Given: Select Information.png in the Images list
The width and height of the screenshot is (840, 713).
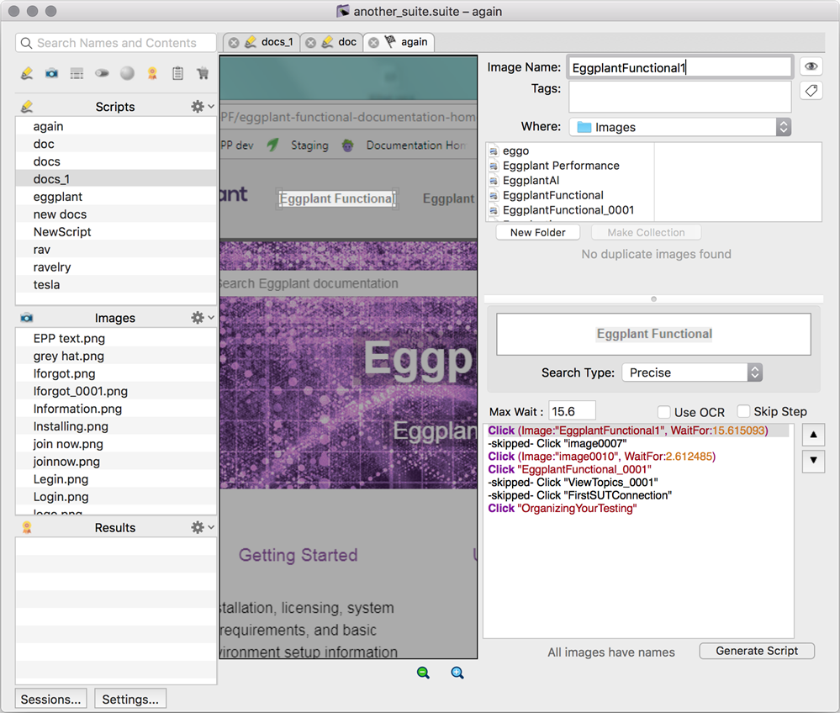Looking at the screenshot, I should coord(116,409).
